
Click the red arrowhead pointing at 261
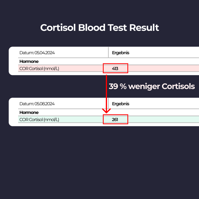(x=107, y=110)
